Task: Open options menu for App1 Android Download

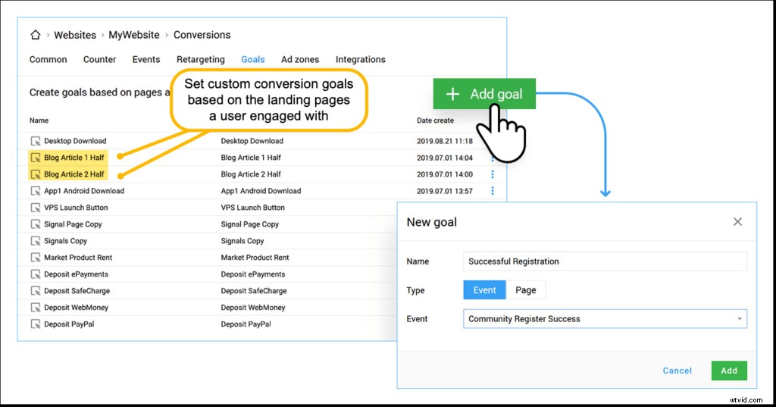Action: [493, 191]
